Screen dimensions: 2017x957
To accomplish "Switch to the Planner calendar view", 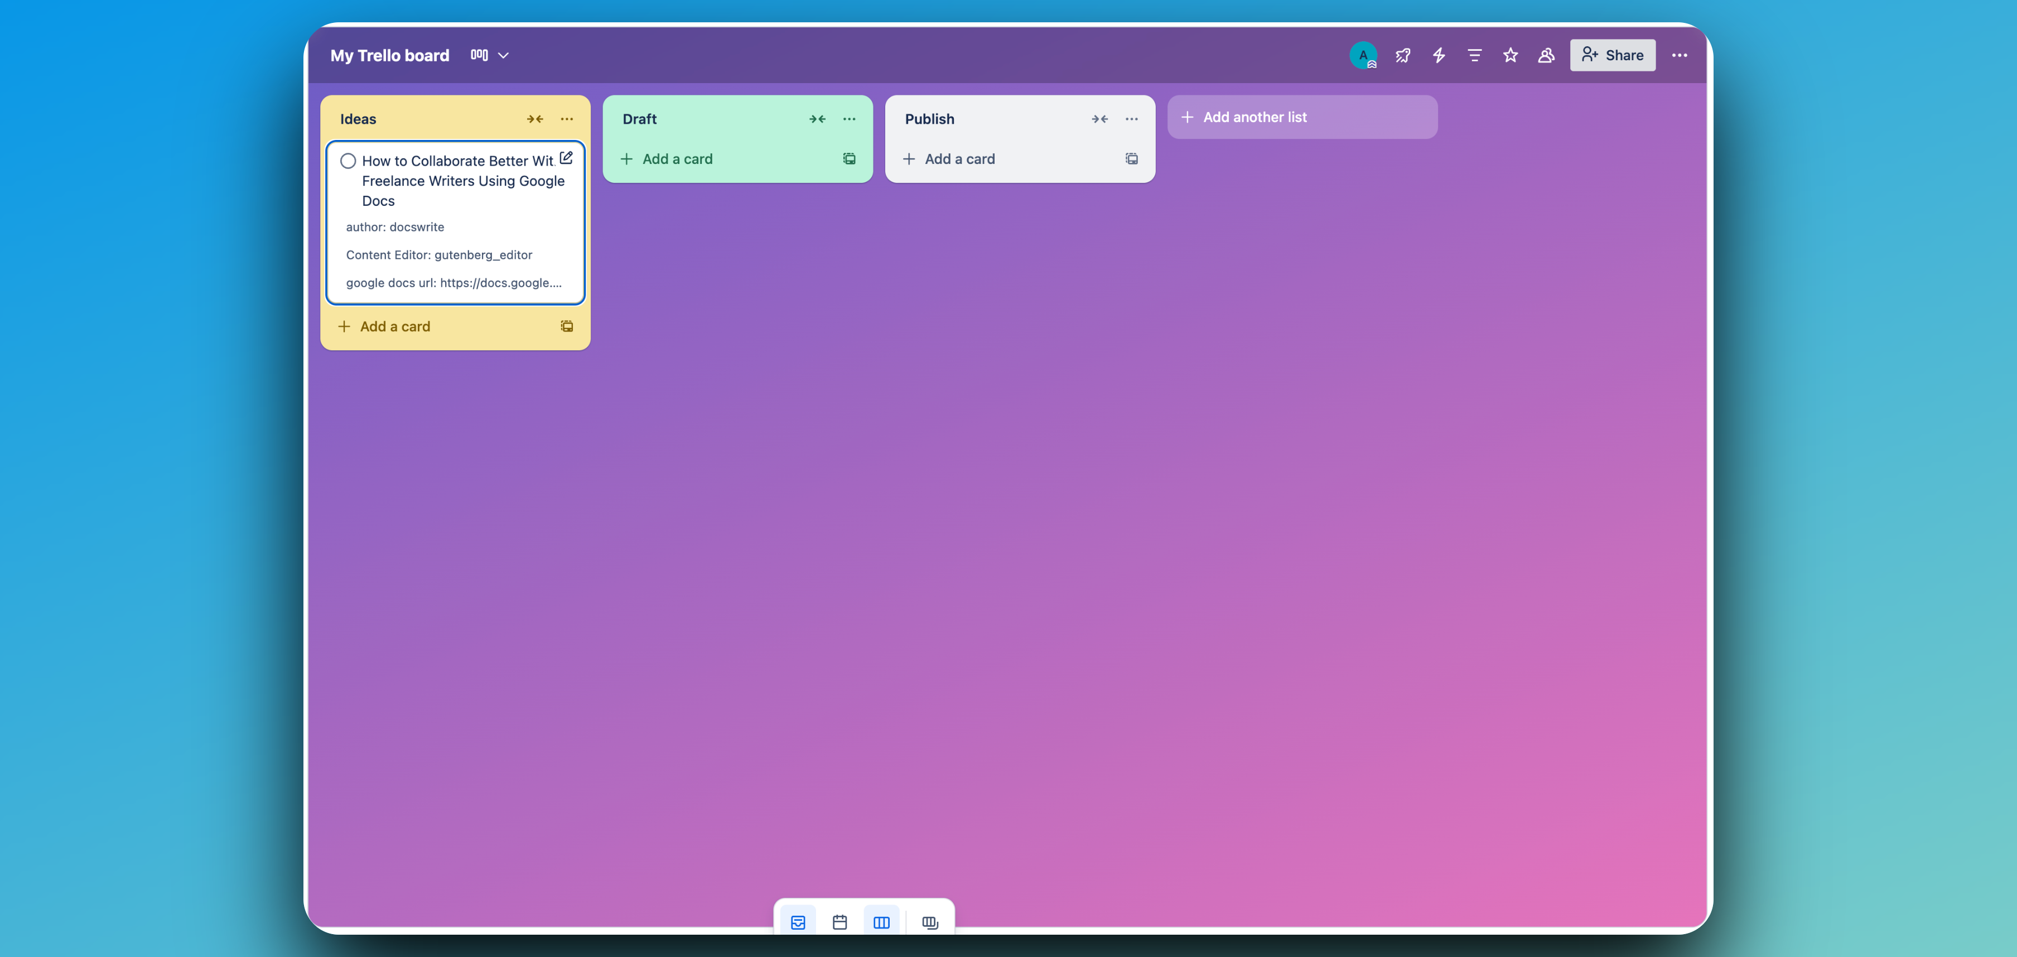I will 840,922.
